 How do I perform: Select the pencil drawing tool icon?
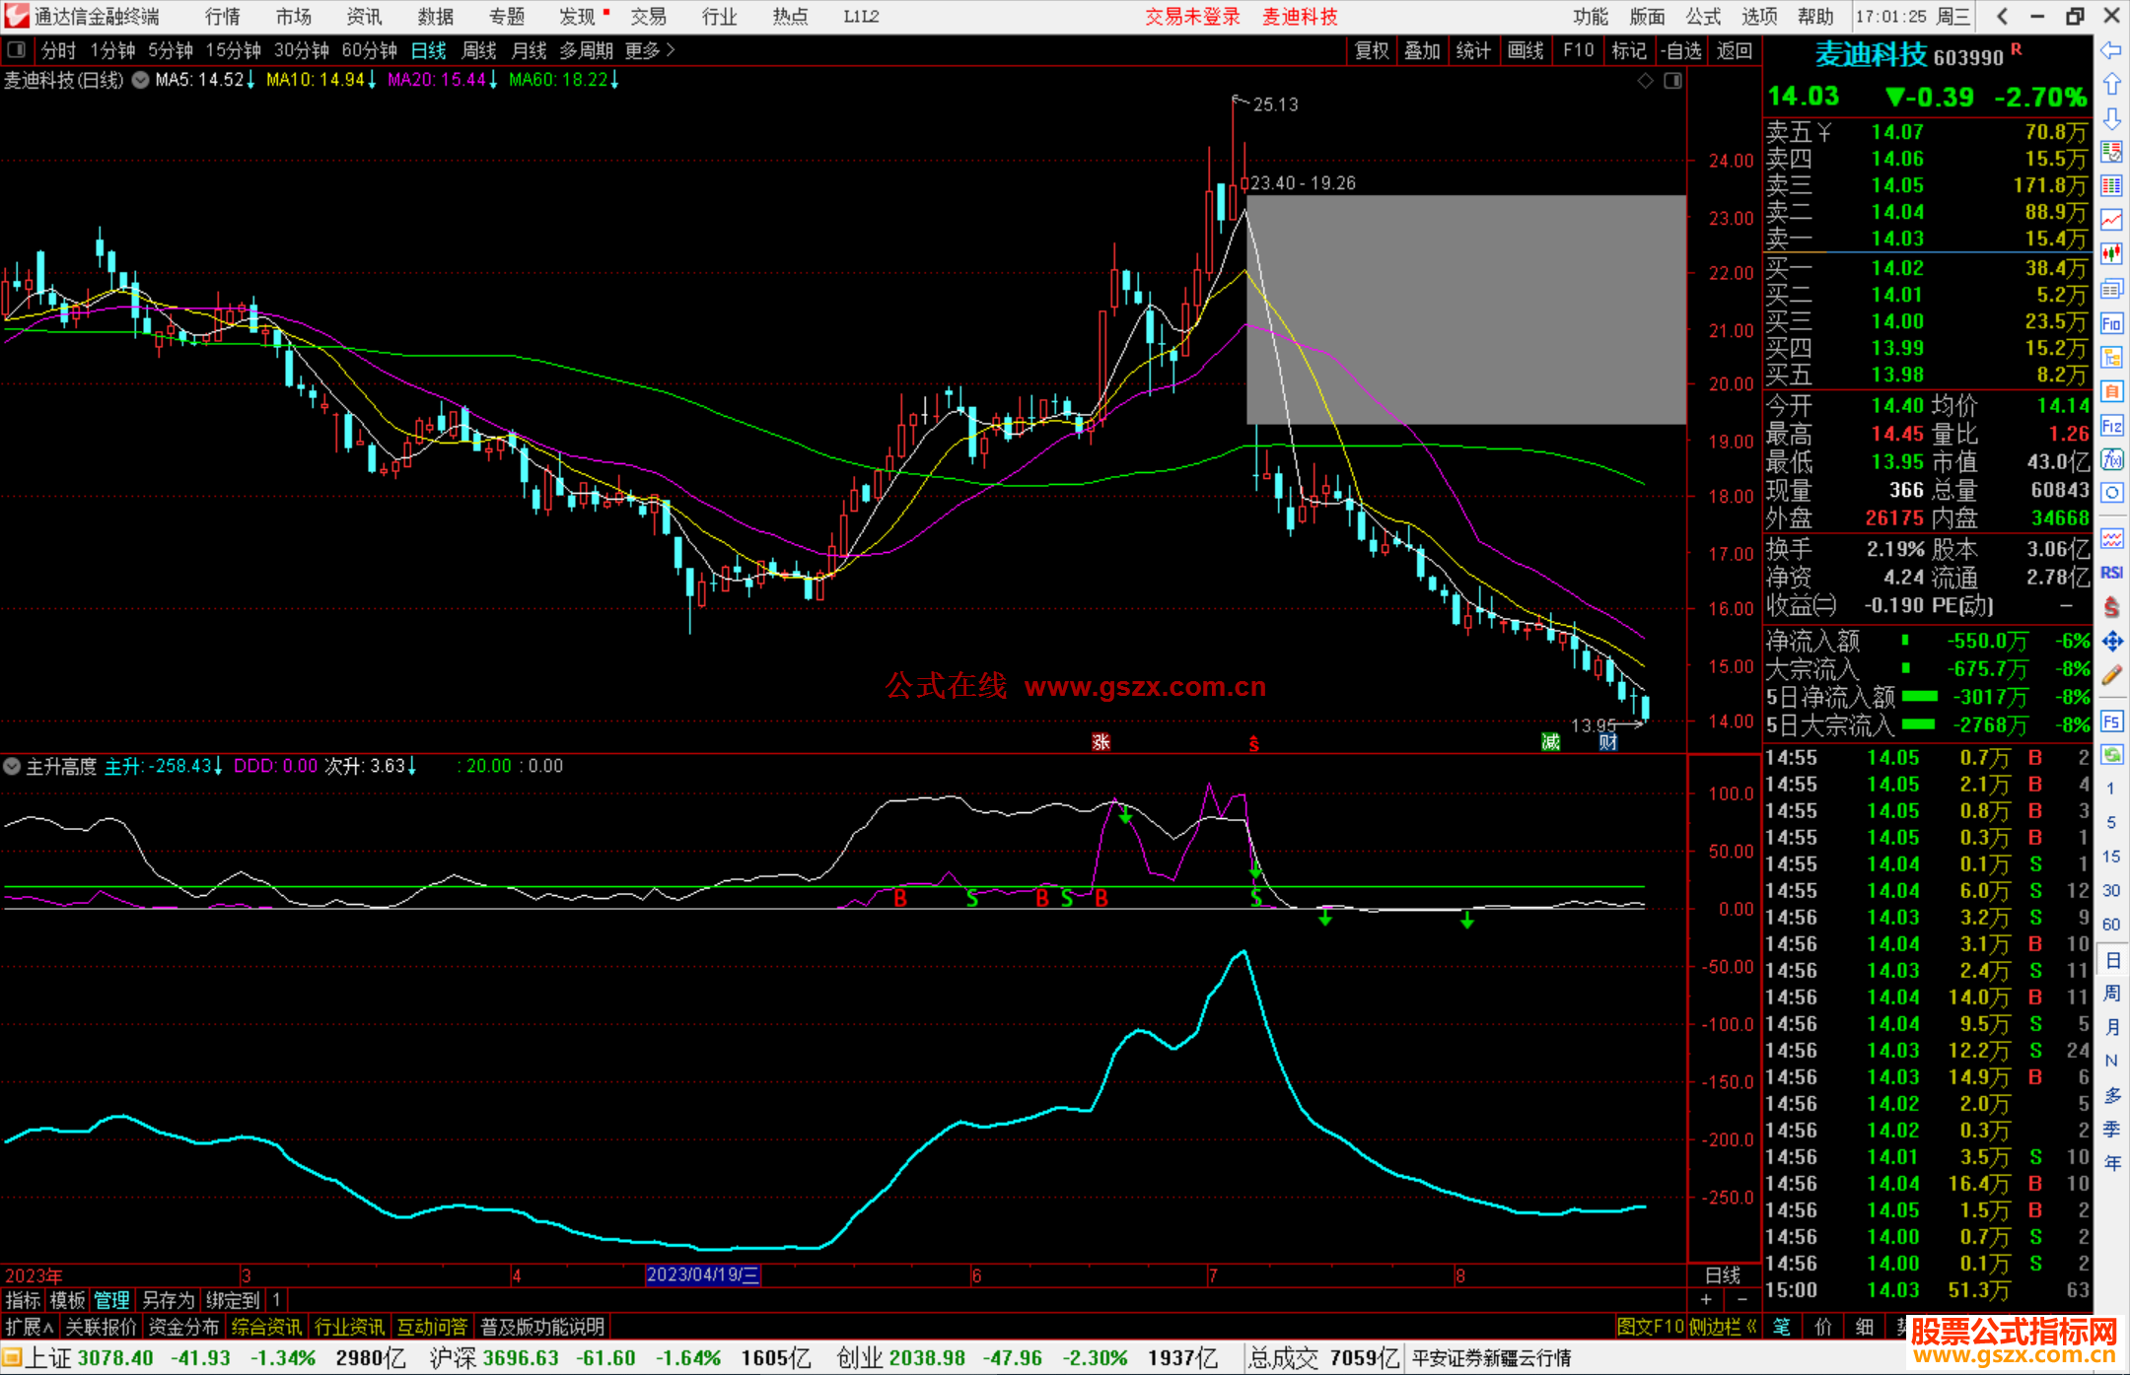(x=2111, y=676)
